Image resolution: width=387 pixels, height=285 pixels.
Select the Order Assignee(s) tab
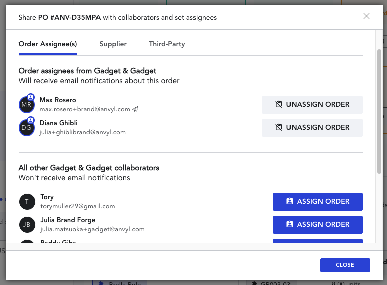48,44
